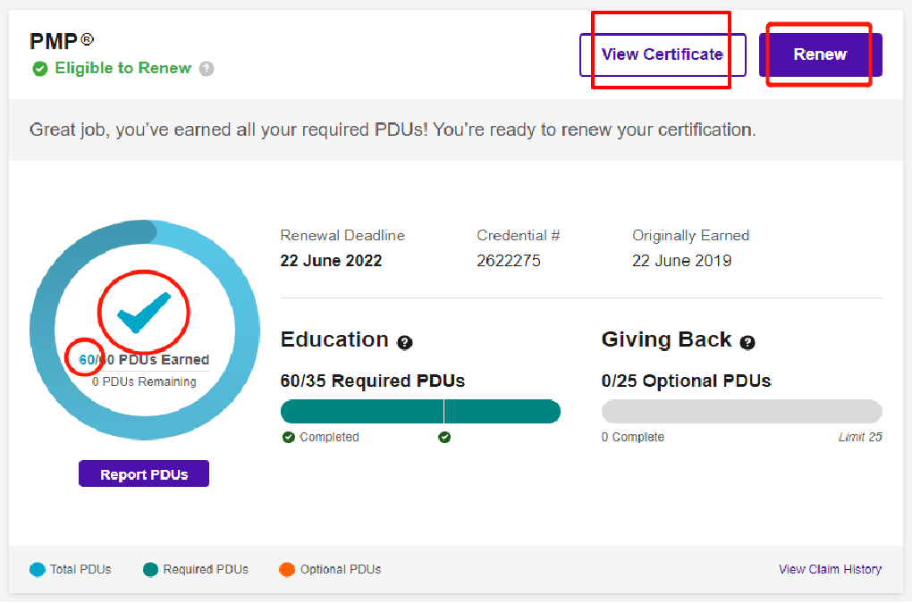Screen dimensions: 912x603
Task: Click green check icon next to Eligible to Renew
Action: (40, 69)
